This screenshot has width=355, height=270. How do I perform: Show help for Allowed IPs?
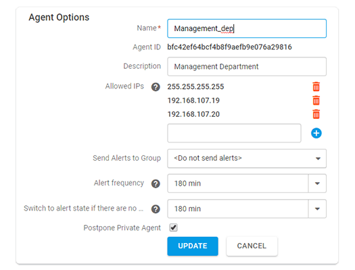pyautogui.click(x=156, y=87)
